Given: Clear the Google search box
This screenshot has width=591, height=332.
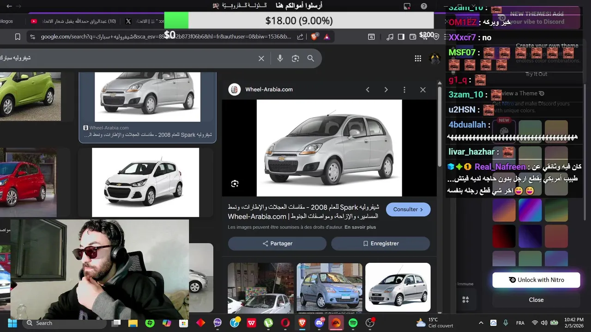Looking at the screenshot, I should click(261, 58).
